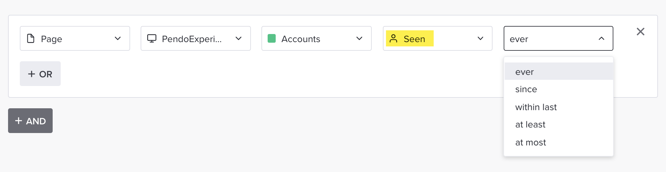Click the monitor icon beside PendoExperi...
The height and width of the screenshot is (172, 666).
(x=152, y=38)
